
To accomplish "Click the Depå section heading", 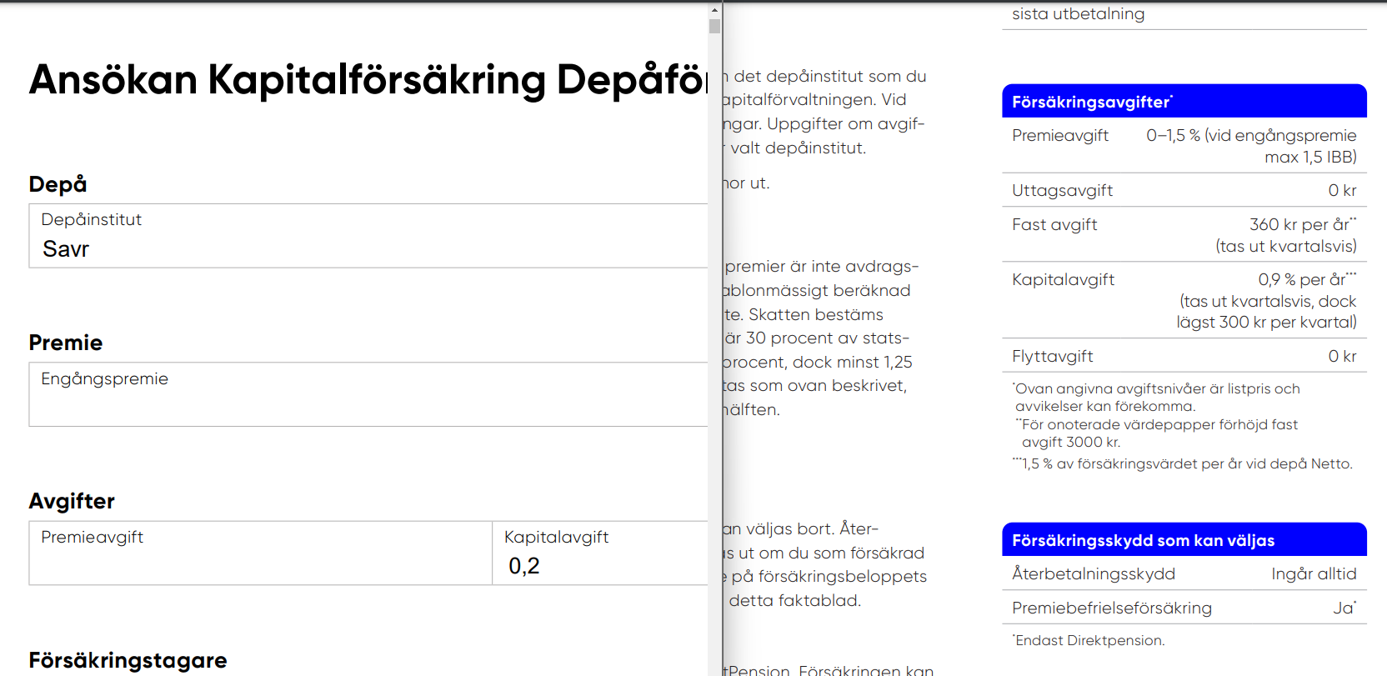I will (58, 184).
